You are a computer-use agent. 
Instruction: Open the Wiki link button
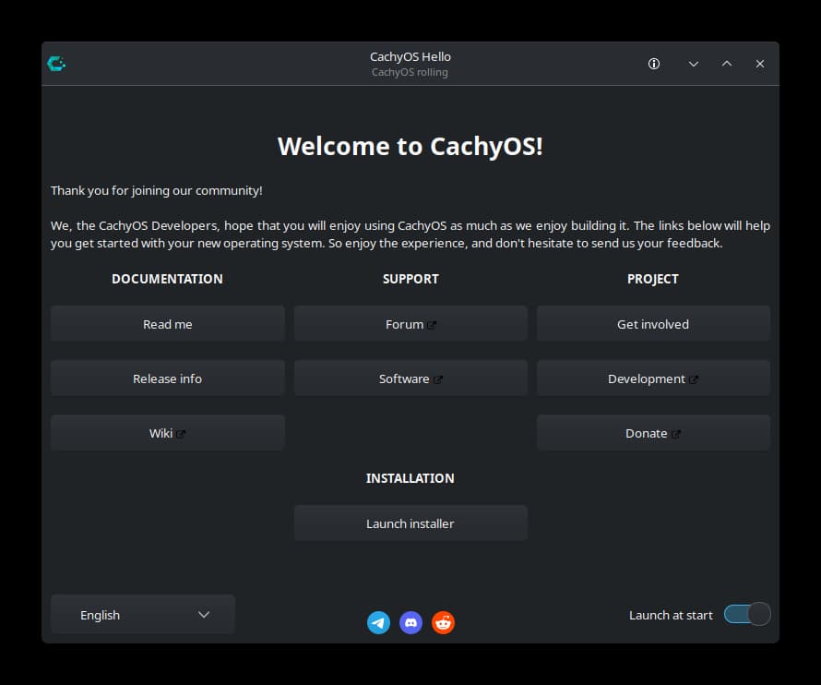coord(168,433)
